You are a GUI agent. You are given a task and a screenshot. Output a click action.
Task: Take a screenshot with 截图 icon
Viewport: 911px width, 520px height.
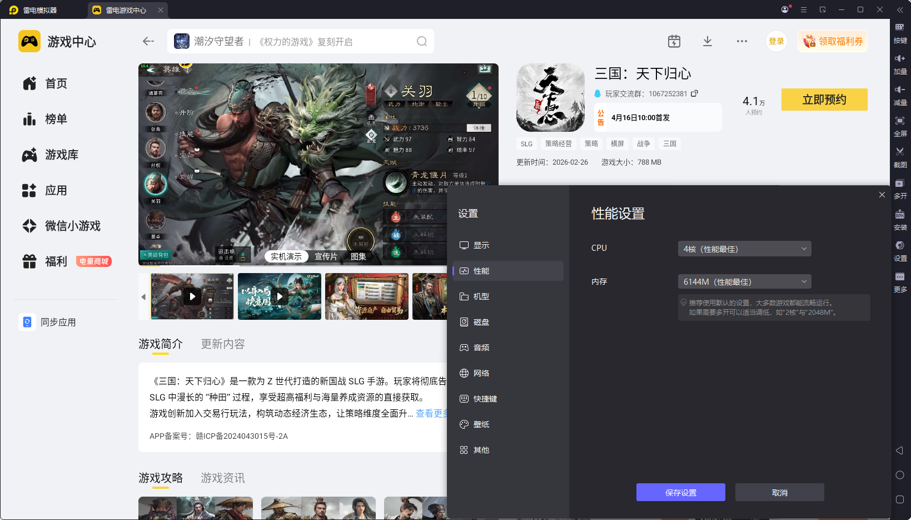click(x=900, y=158)
